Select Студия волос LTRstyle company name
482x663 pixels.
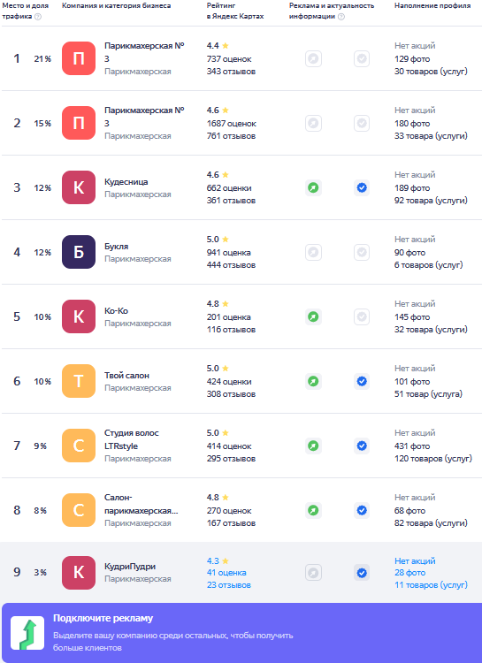pyautogui.click(x=132, y=439)
